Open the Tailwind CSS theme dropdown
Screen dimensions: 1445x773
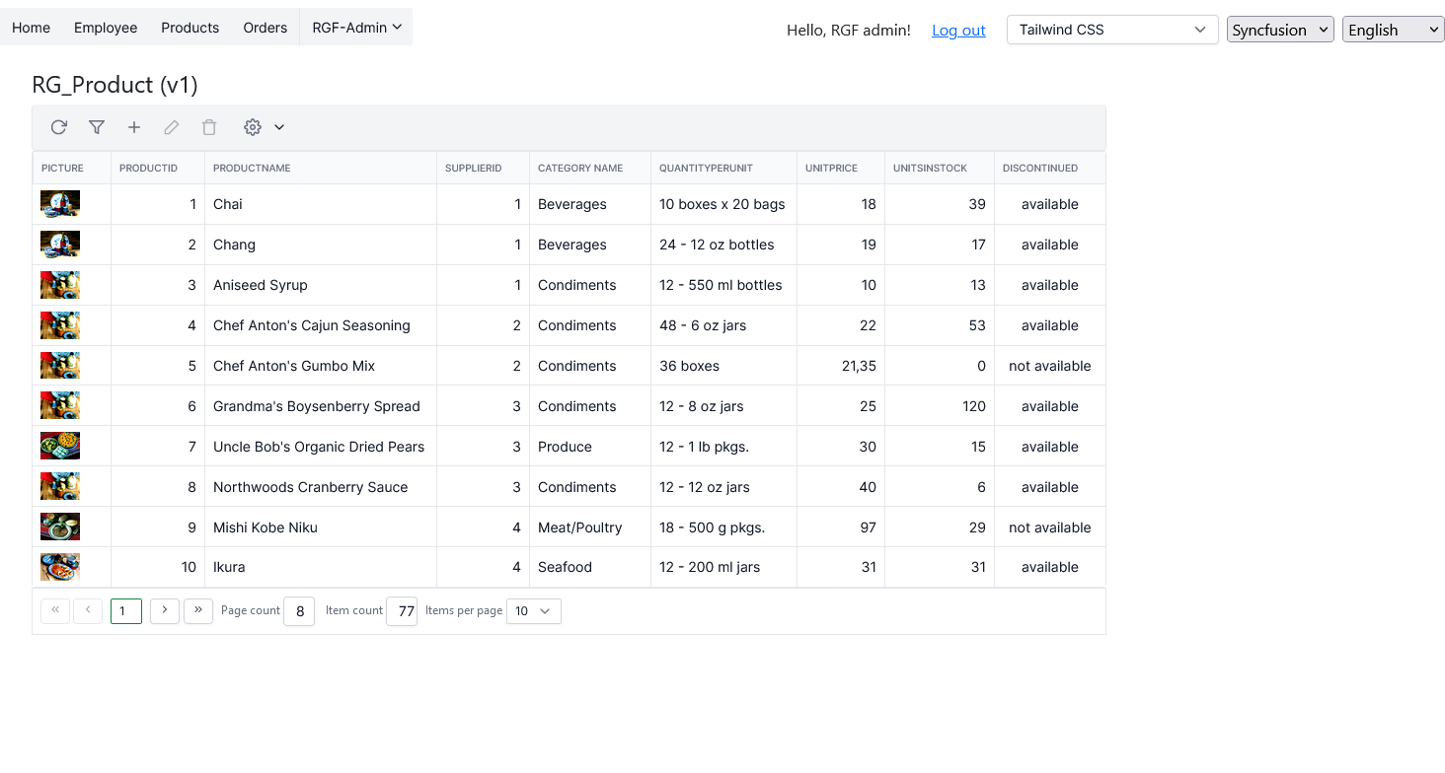click(x=1111, y=30)
